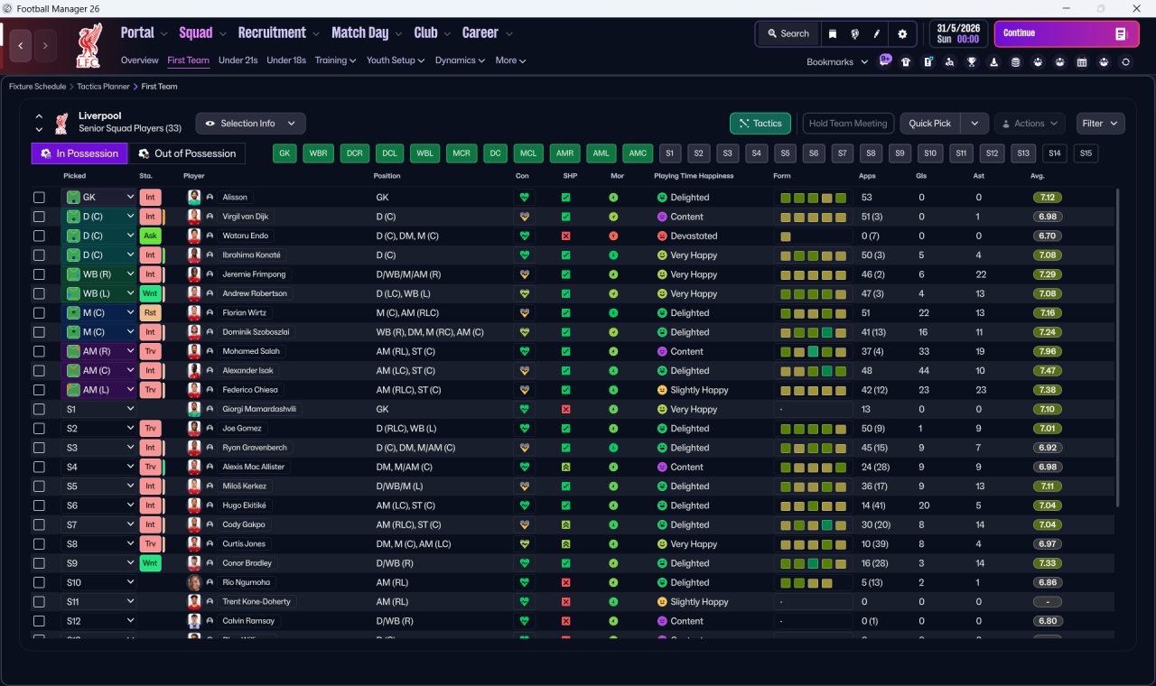Switch to Out of Possession view
The image size is (1156, 686).
point(187,153)
